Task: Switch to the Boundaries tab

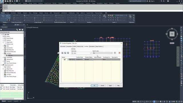Action: (x=92, y=46)
